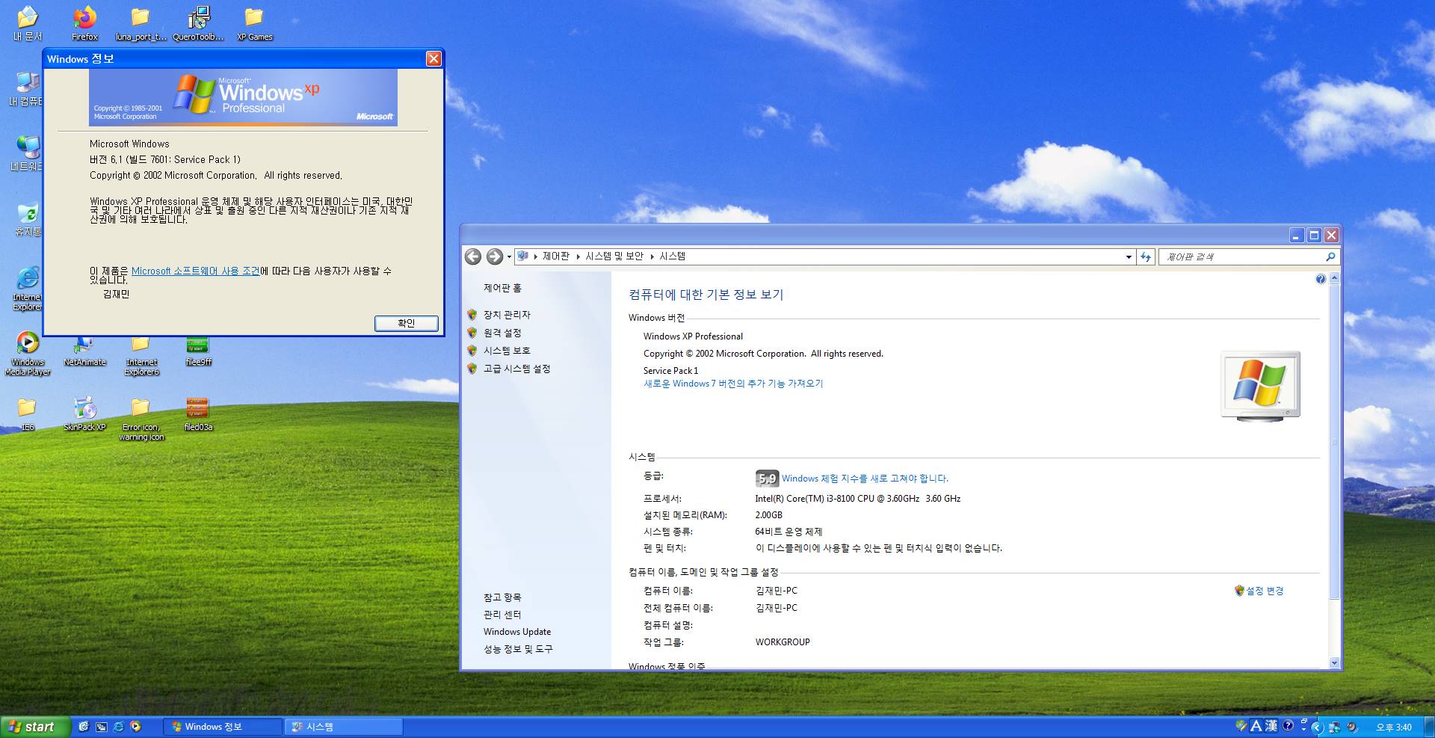
Task: Click the search magnifier in control panel search
Action: [1330, 256]
